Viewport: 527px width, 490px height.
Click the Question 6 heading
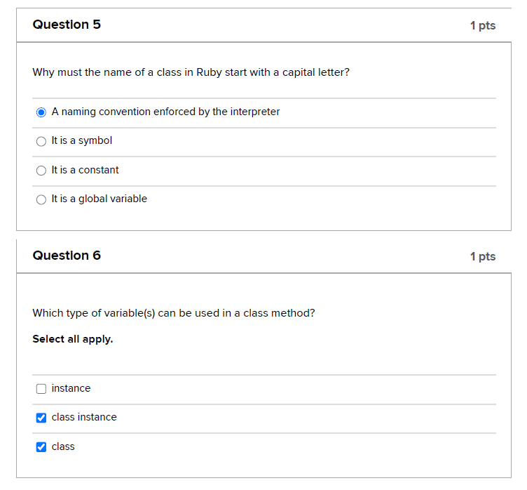click(x=67, y=256)
